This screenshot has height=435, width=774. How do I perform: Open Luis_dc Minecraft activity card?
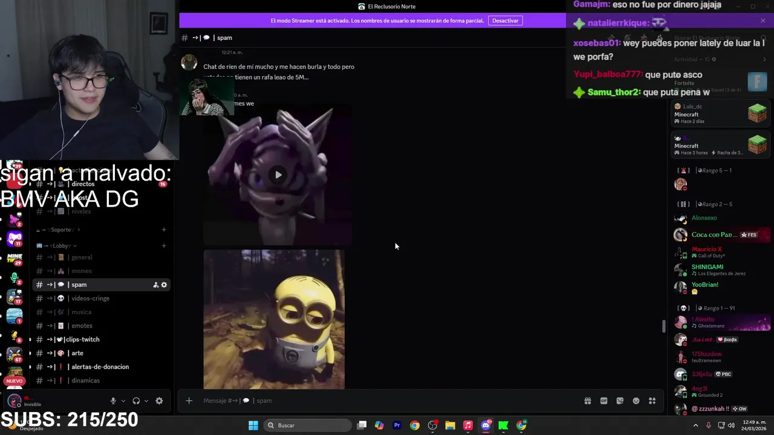click(x=720, y=114)
